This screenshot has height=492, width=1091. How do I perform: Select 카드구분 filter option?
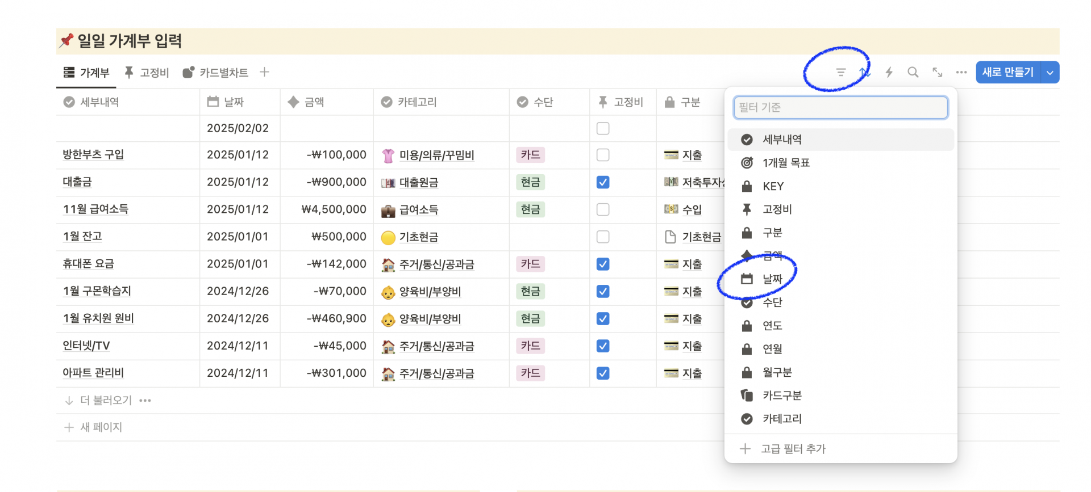(x=840, y=396)
